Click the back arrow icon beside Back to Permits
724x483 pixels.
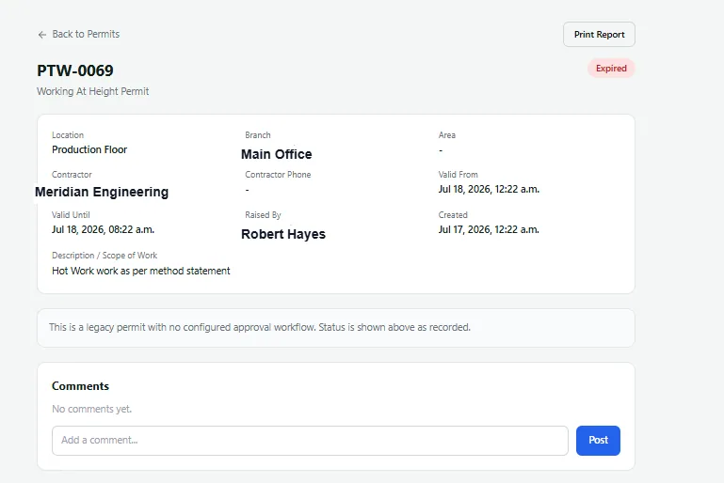pyautogui.click(x=42, y=35)
